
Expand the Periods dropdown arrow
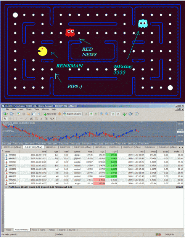click(x=133, y=114)
